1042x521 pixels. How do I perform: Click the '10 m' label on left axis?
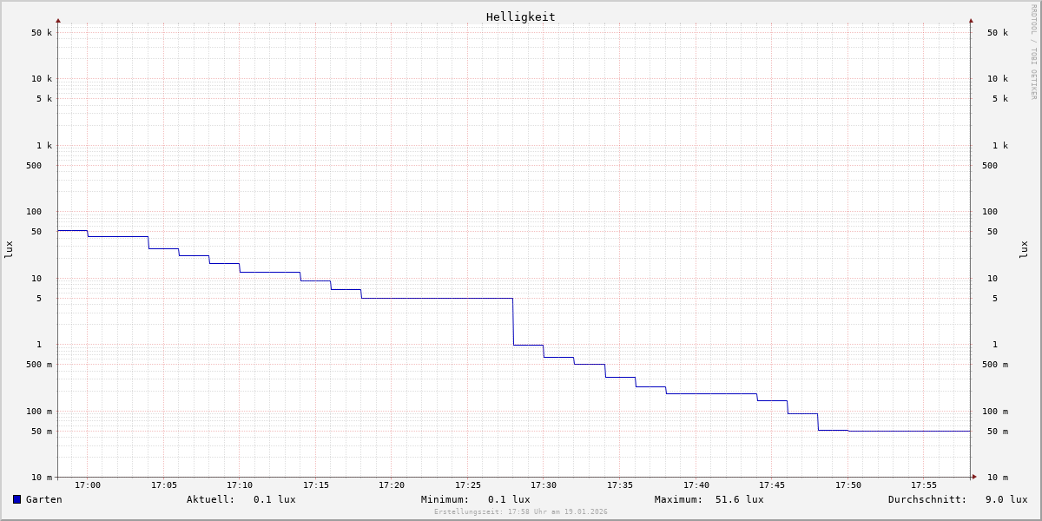tap(42, 478)
